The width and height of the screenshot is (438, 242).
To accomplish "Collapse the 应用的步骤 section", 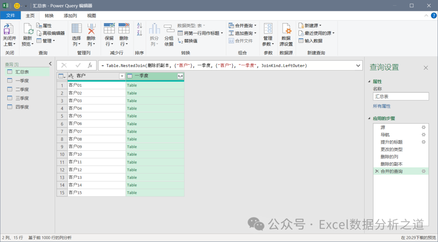I will pos(369,118).
